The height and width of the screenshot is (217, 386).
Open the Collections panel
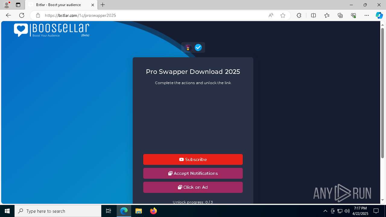[x=340, y=15]
